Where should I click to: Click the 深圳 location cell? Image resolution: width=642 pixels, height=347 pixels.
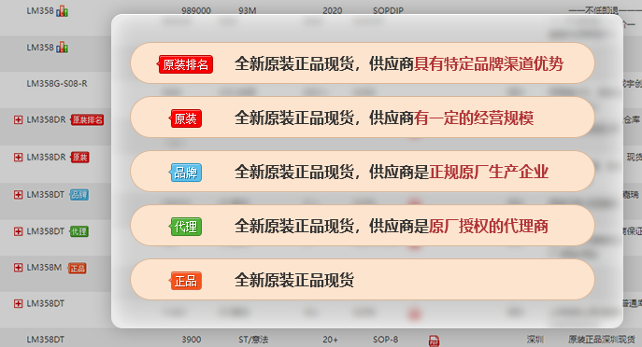pos(535,340)
